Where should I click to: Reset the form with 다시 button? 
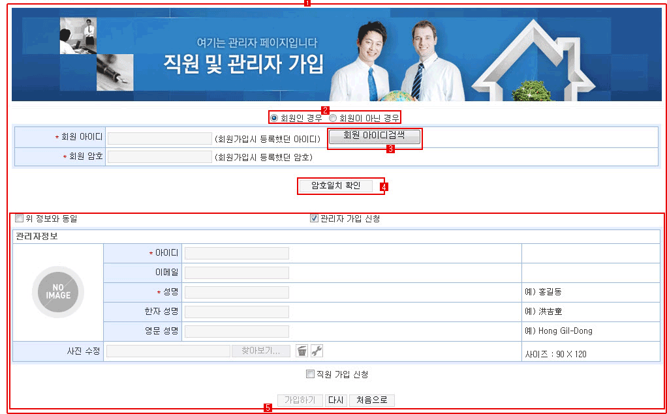(x=335, y=400)
